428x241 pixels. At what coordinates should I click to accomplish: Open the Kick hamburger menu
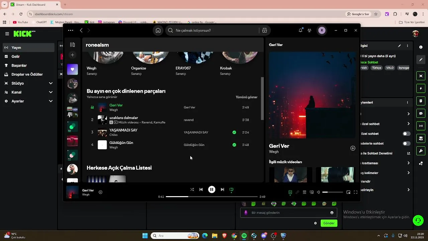pos(7,34)
